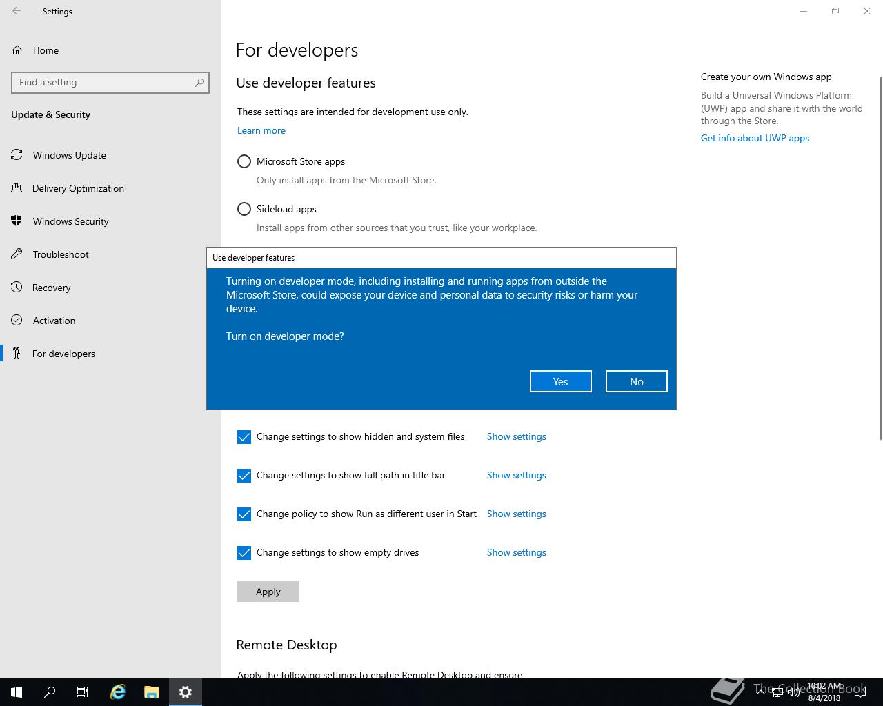Screen dimensions: 883x706
Task: Select the Troubleshoot wrench icon
Action: coord(17,254)
